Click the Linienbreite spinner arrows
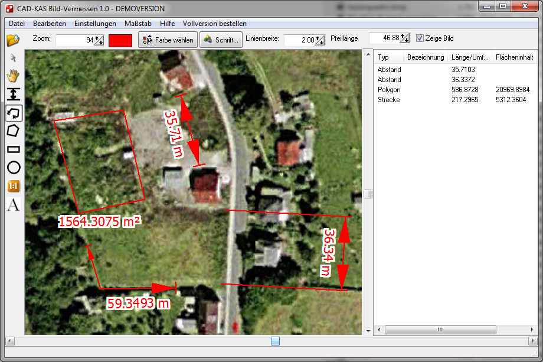This screenshot has width=543, height=362. point(319,40)
